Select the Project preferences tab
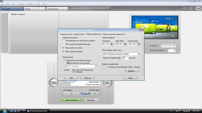 coord(93,34)
